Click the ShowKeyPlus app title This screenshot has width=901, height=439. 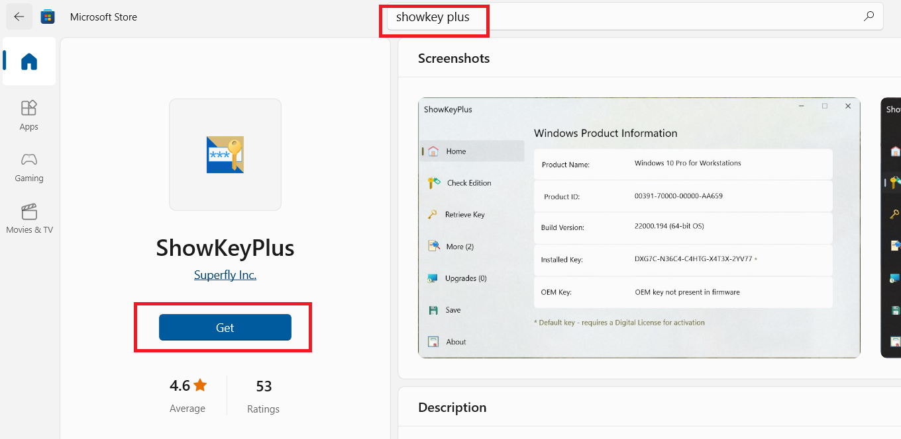[x=225, y=248]
